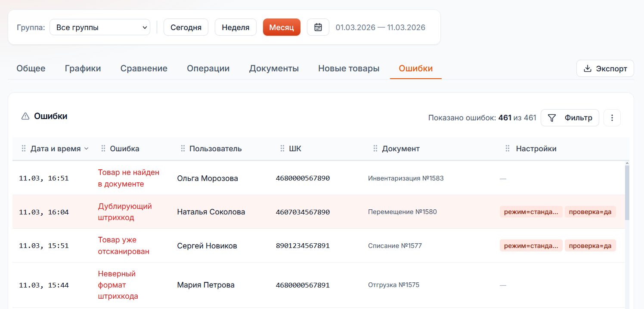Screen dimensions: 644x309
Task: Open document Отгрузка №1575
Action: (x=393, y=285)
